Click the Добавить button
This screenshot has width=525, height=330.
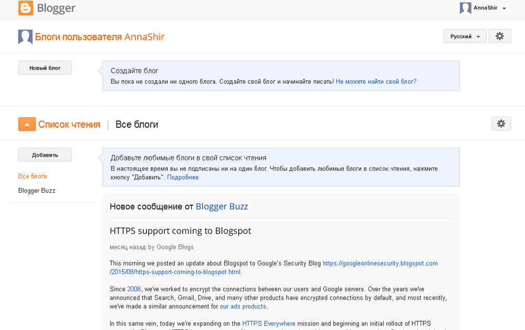[45, 155]
